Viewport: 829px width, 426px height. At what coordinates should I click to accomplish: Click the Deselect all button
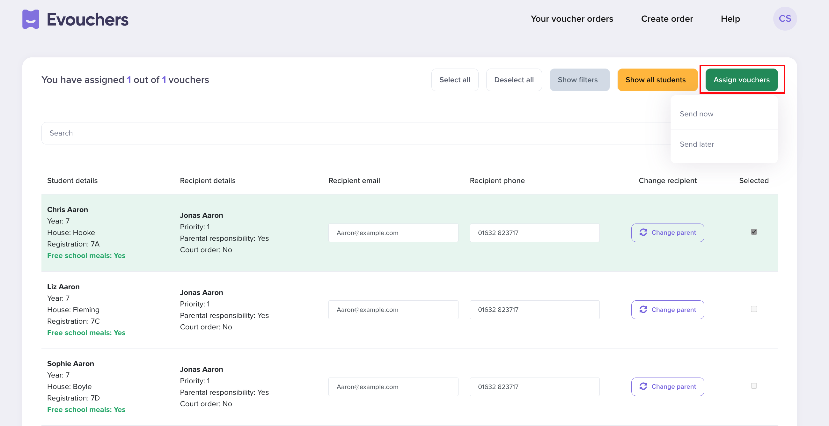tap(514, 80)
